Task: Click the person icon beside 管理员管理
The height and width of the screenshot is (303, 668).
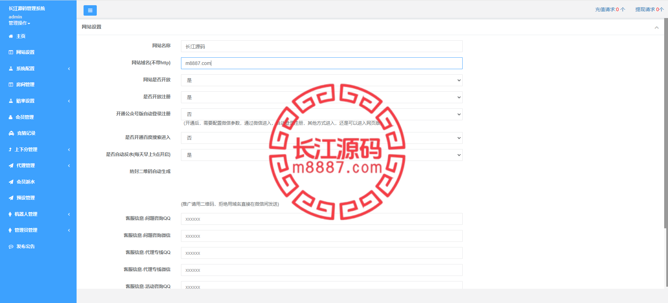Action: [x=10, y=230]
